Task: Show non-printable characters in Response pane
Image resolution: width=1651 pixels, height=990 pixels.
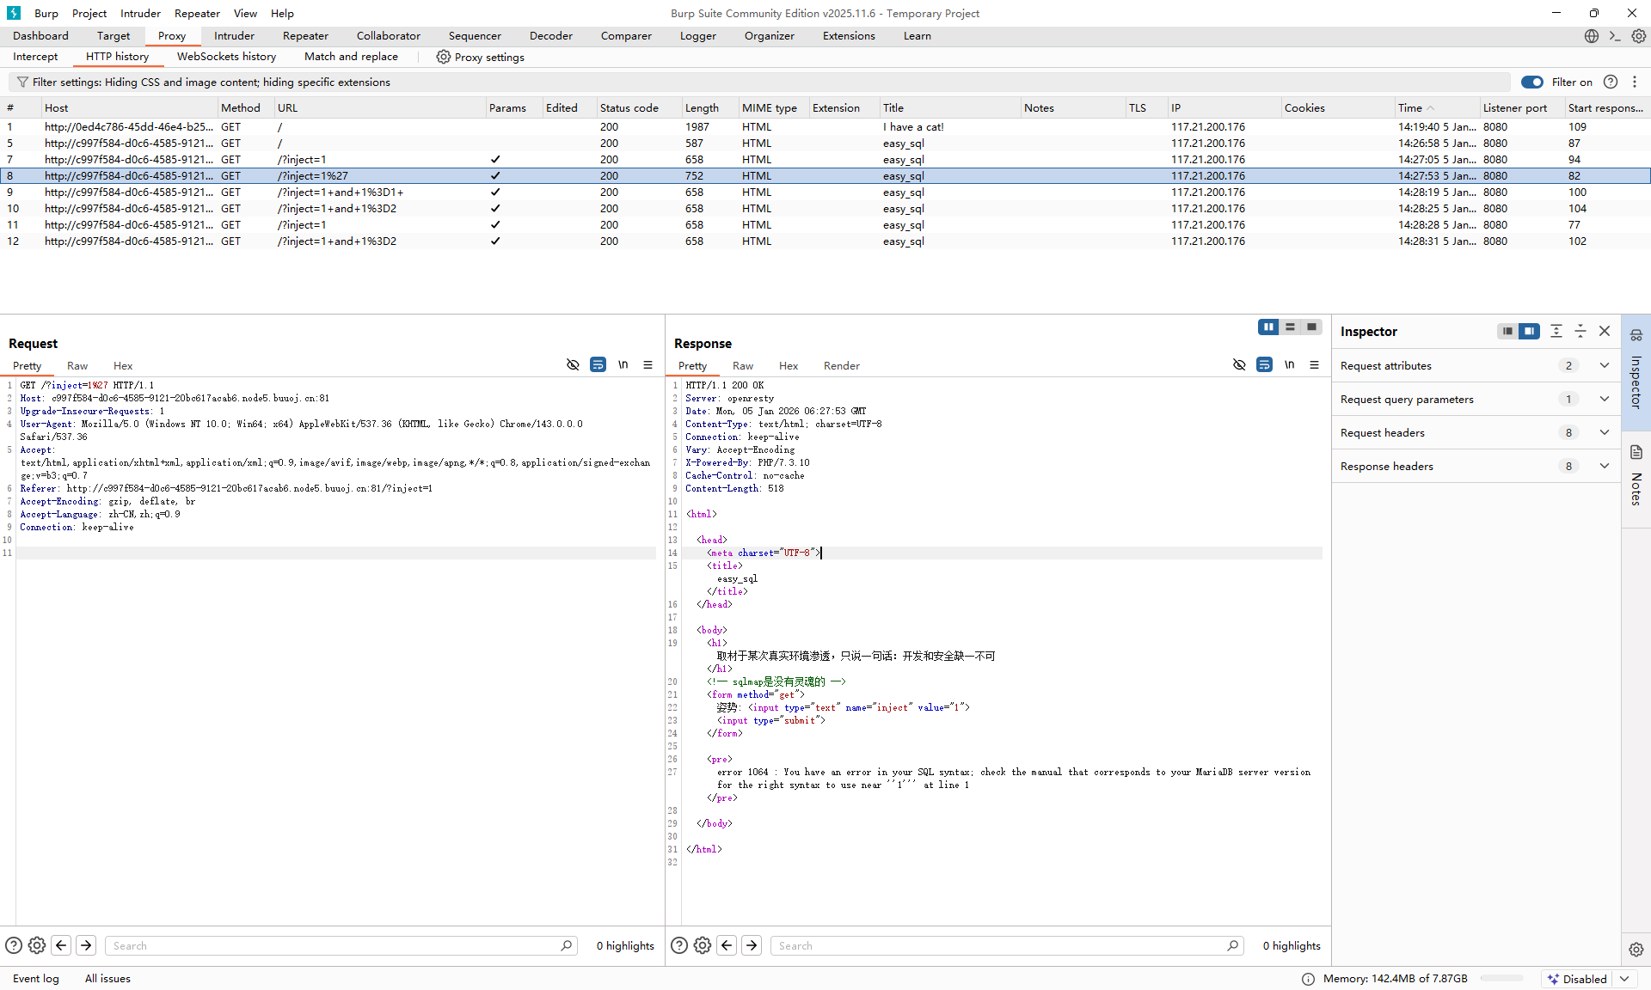Action: pos(1289,365)
